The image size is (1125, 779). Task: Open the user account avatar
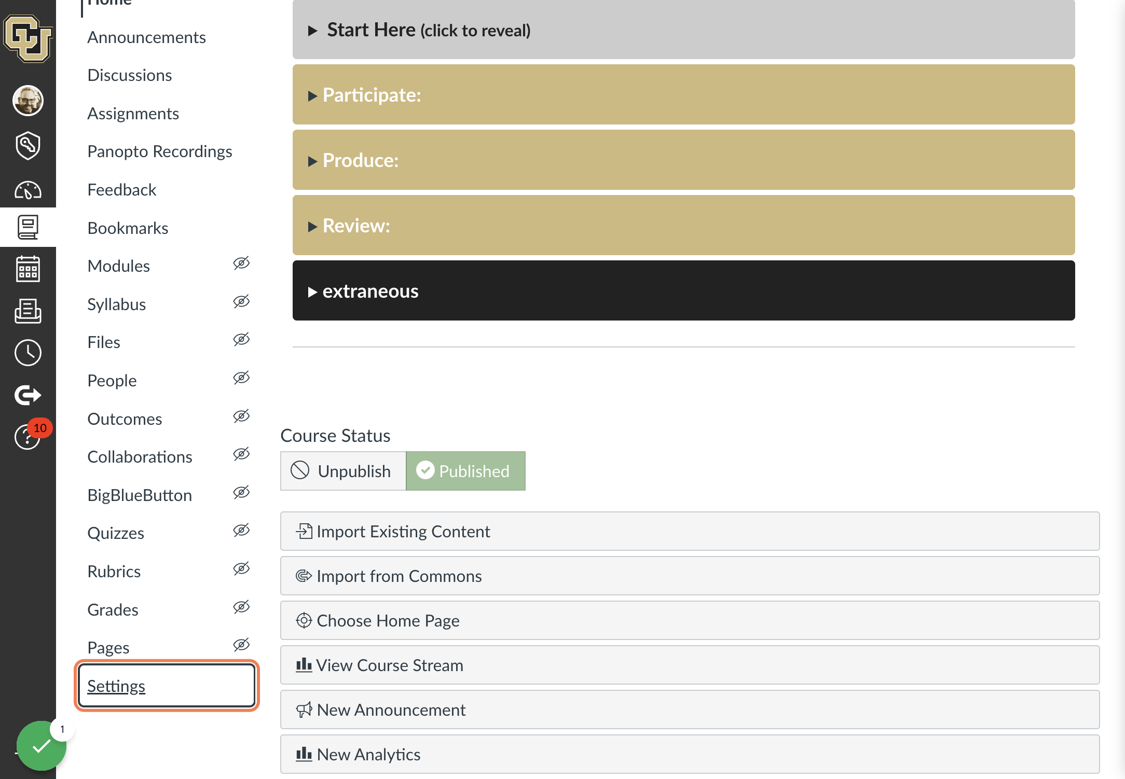pos(28,100)
